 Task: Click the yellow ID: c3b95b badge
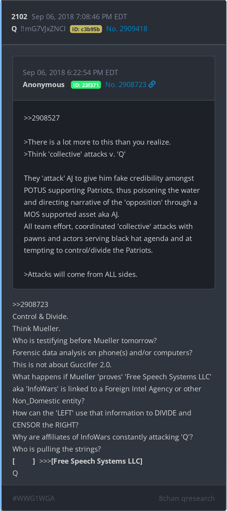click(86, 29)
